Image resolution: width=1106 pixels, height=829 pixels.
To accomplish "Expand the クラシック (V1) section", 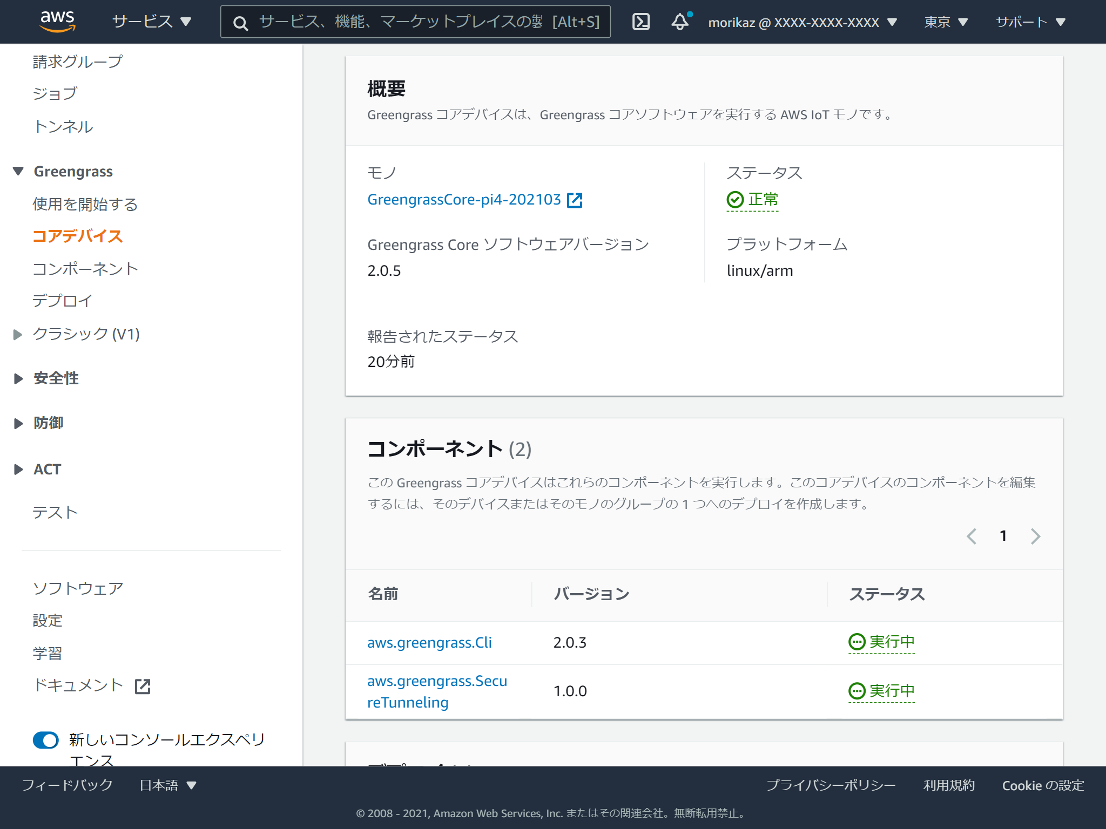I will coord(17,335).
